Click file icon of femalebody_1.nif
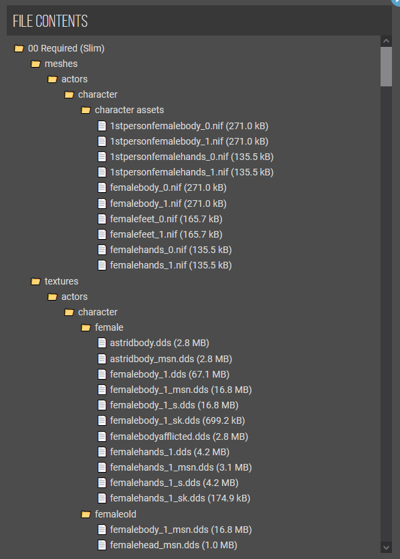Image resolution: width=400 pixels, height=559 pixels. [102, 204]
